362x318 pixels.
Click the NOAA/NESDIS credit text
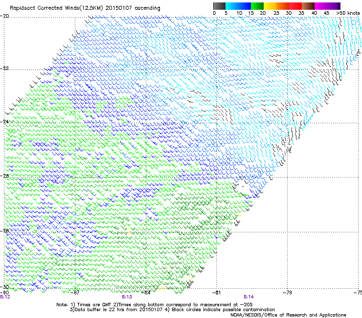click(x=288, y=315)
